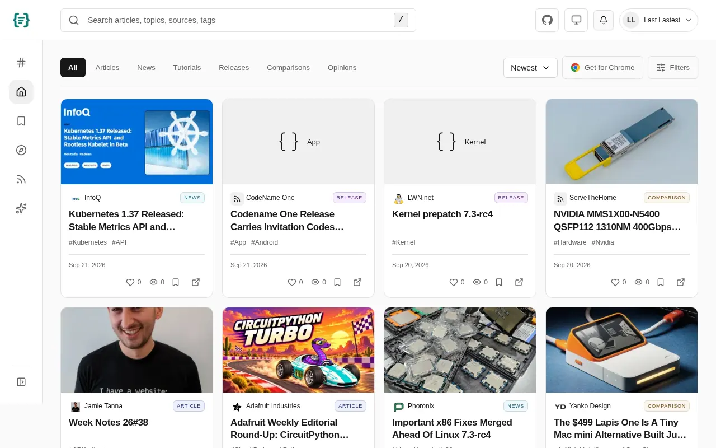Bookmark the Kernel prepatch 7.3-rc4 card

click(x=499, y=282)
